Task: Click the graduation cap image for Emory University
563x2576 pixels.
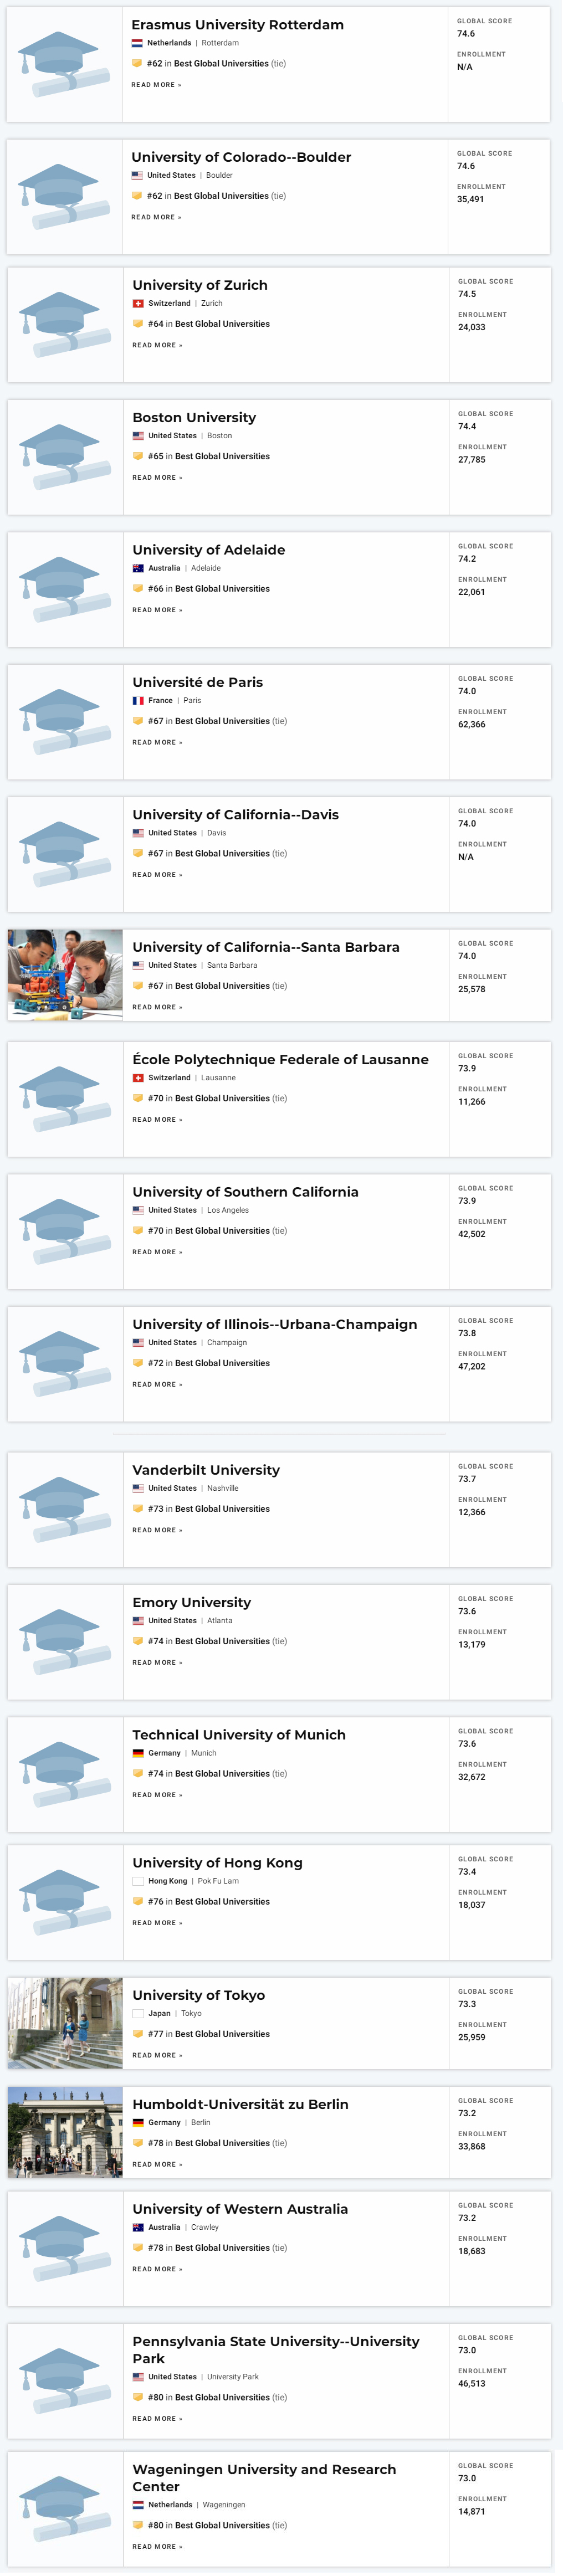Action: pyautogui.click(x=65, y=1642)
